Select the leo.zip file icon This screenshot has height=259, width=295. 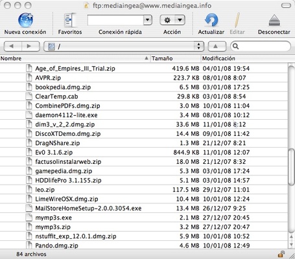point(29,189)
